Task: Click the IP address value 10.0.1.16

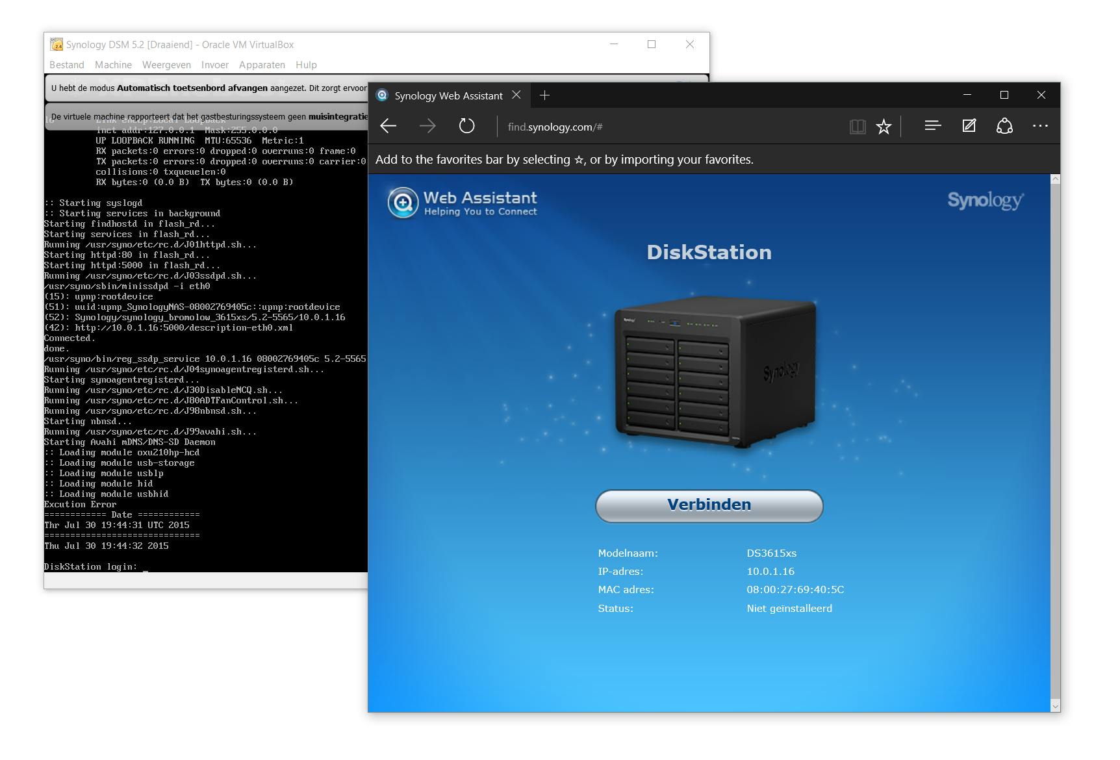Action: (770, 572)
